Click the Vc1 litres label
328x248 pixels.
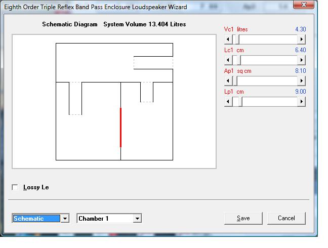(236, 29)
